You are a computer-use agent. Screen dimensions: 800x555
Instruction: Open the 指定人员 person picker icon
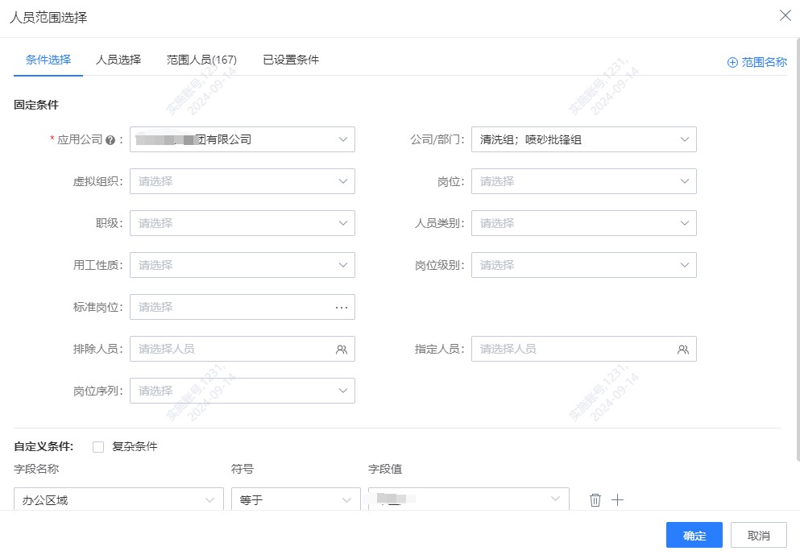[x=683, y=349]
